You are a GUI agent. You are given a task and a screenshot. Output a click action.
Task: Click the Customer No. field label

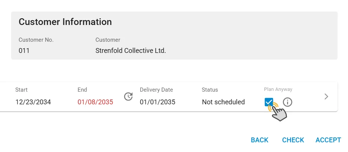[x=36, y=40]
